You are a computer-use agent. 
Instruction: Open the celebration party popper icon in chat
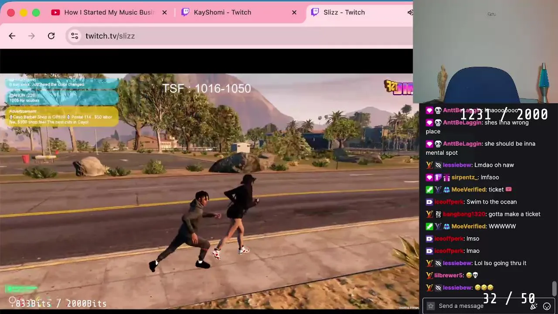[534, 306]
